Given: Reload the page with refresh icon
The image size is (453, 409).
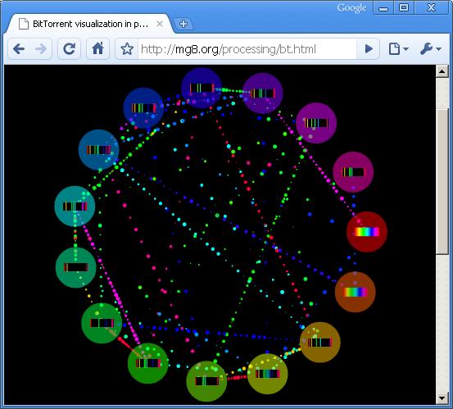Looking at the screenshot, I should point(70,49).
